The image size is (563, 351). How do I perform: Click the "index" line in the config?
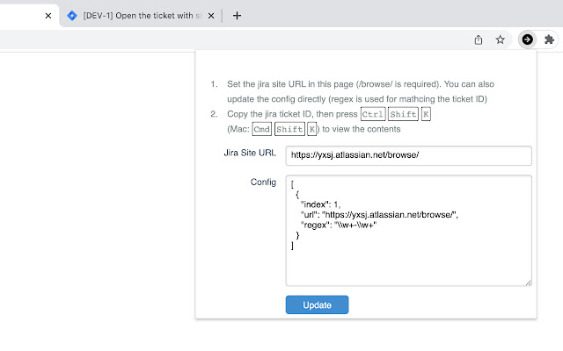pos(319,204)
